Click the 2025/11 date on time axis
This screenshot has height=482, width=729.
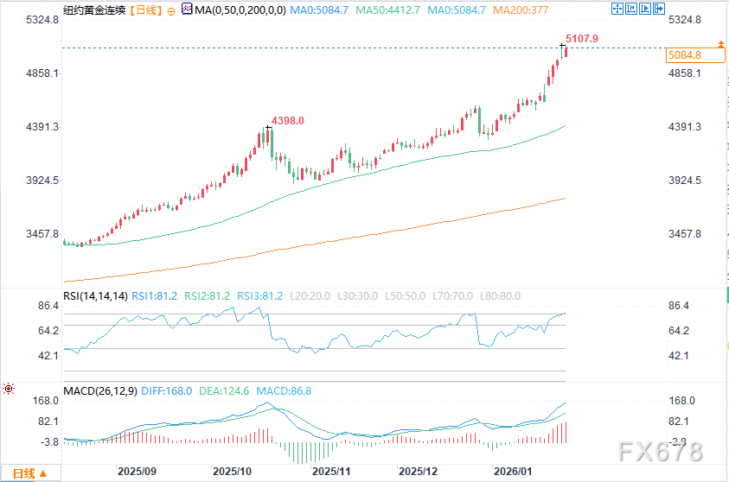click(330, 472)
